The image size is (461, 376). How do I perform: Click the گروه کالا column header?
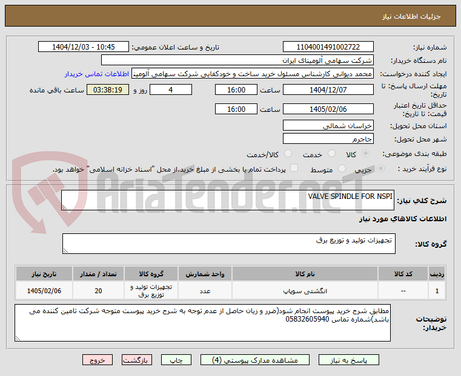pyautogui.click(x=151, y=274)
